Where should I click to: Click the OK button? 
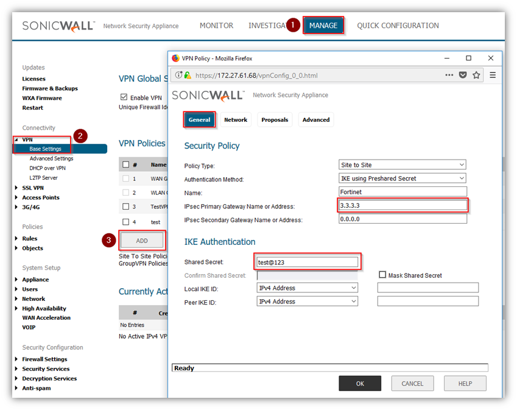tap(360, 383)
